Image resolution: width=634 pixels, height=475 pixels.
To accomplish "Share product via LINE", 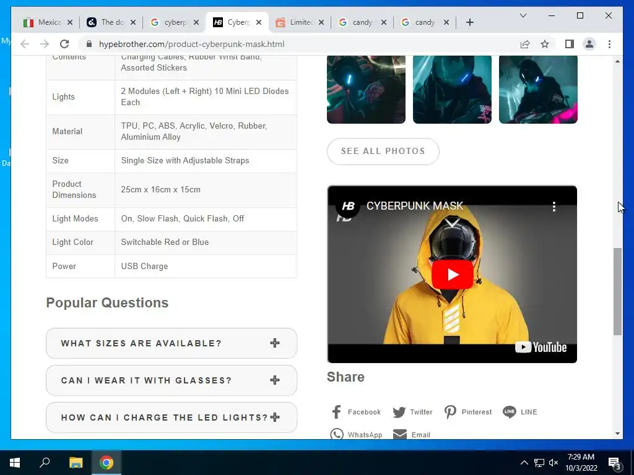I will coord(520,411).
